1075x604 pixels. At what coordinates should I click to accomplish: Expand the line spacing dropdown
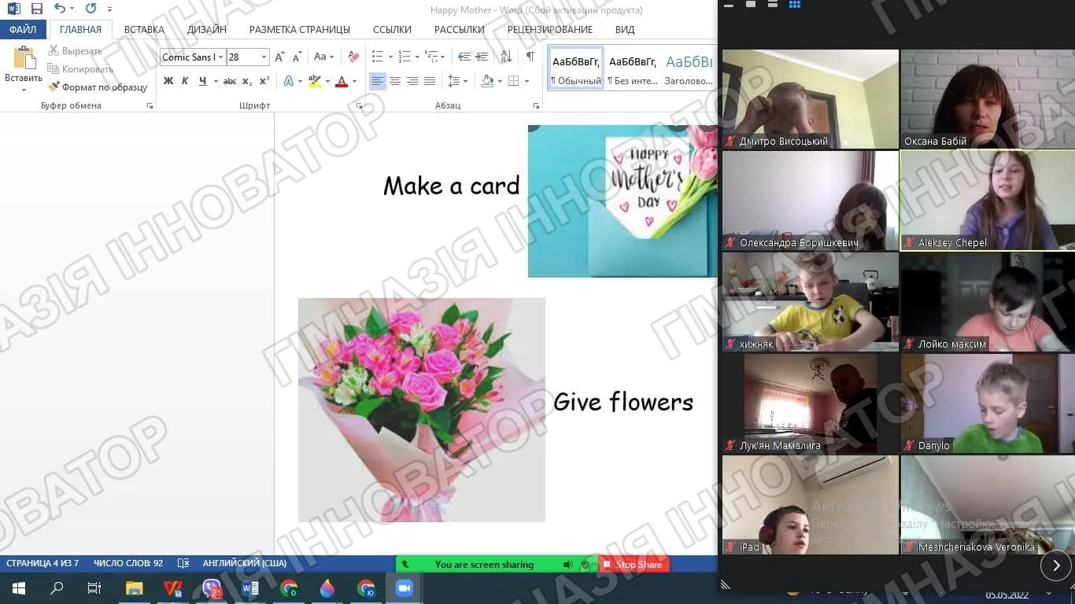click(x=457, y=81)
